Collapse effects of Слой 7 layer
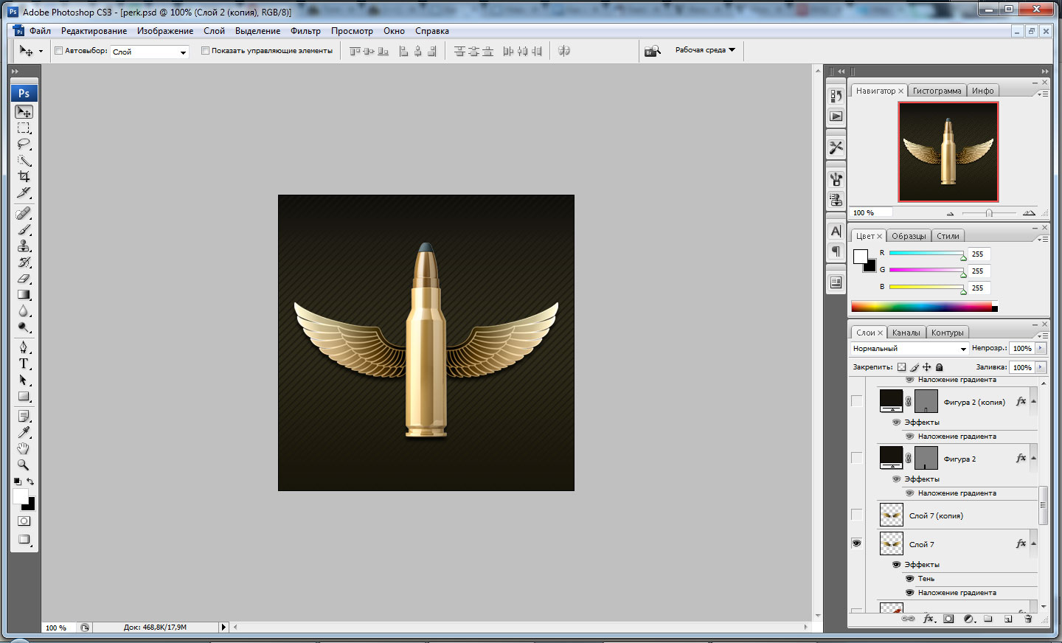The height and width of the screenshot is (643, 1062). click(x=1034, y=543)
